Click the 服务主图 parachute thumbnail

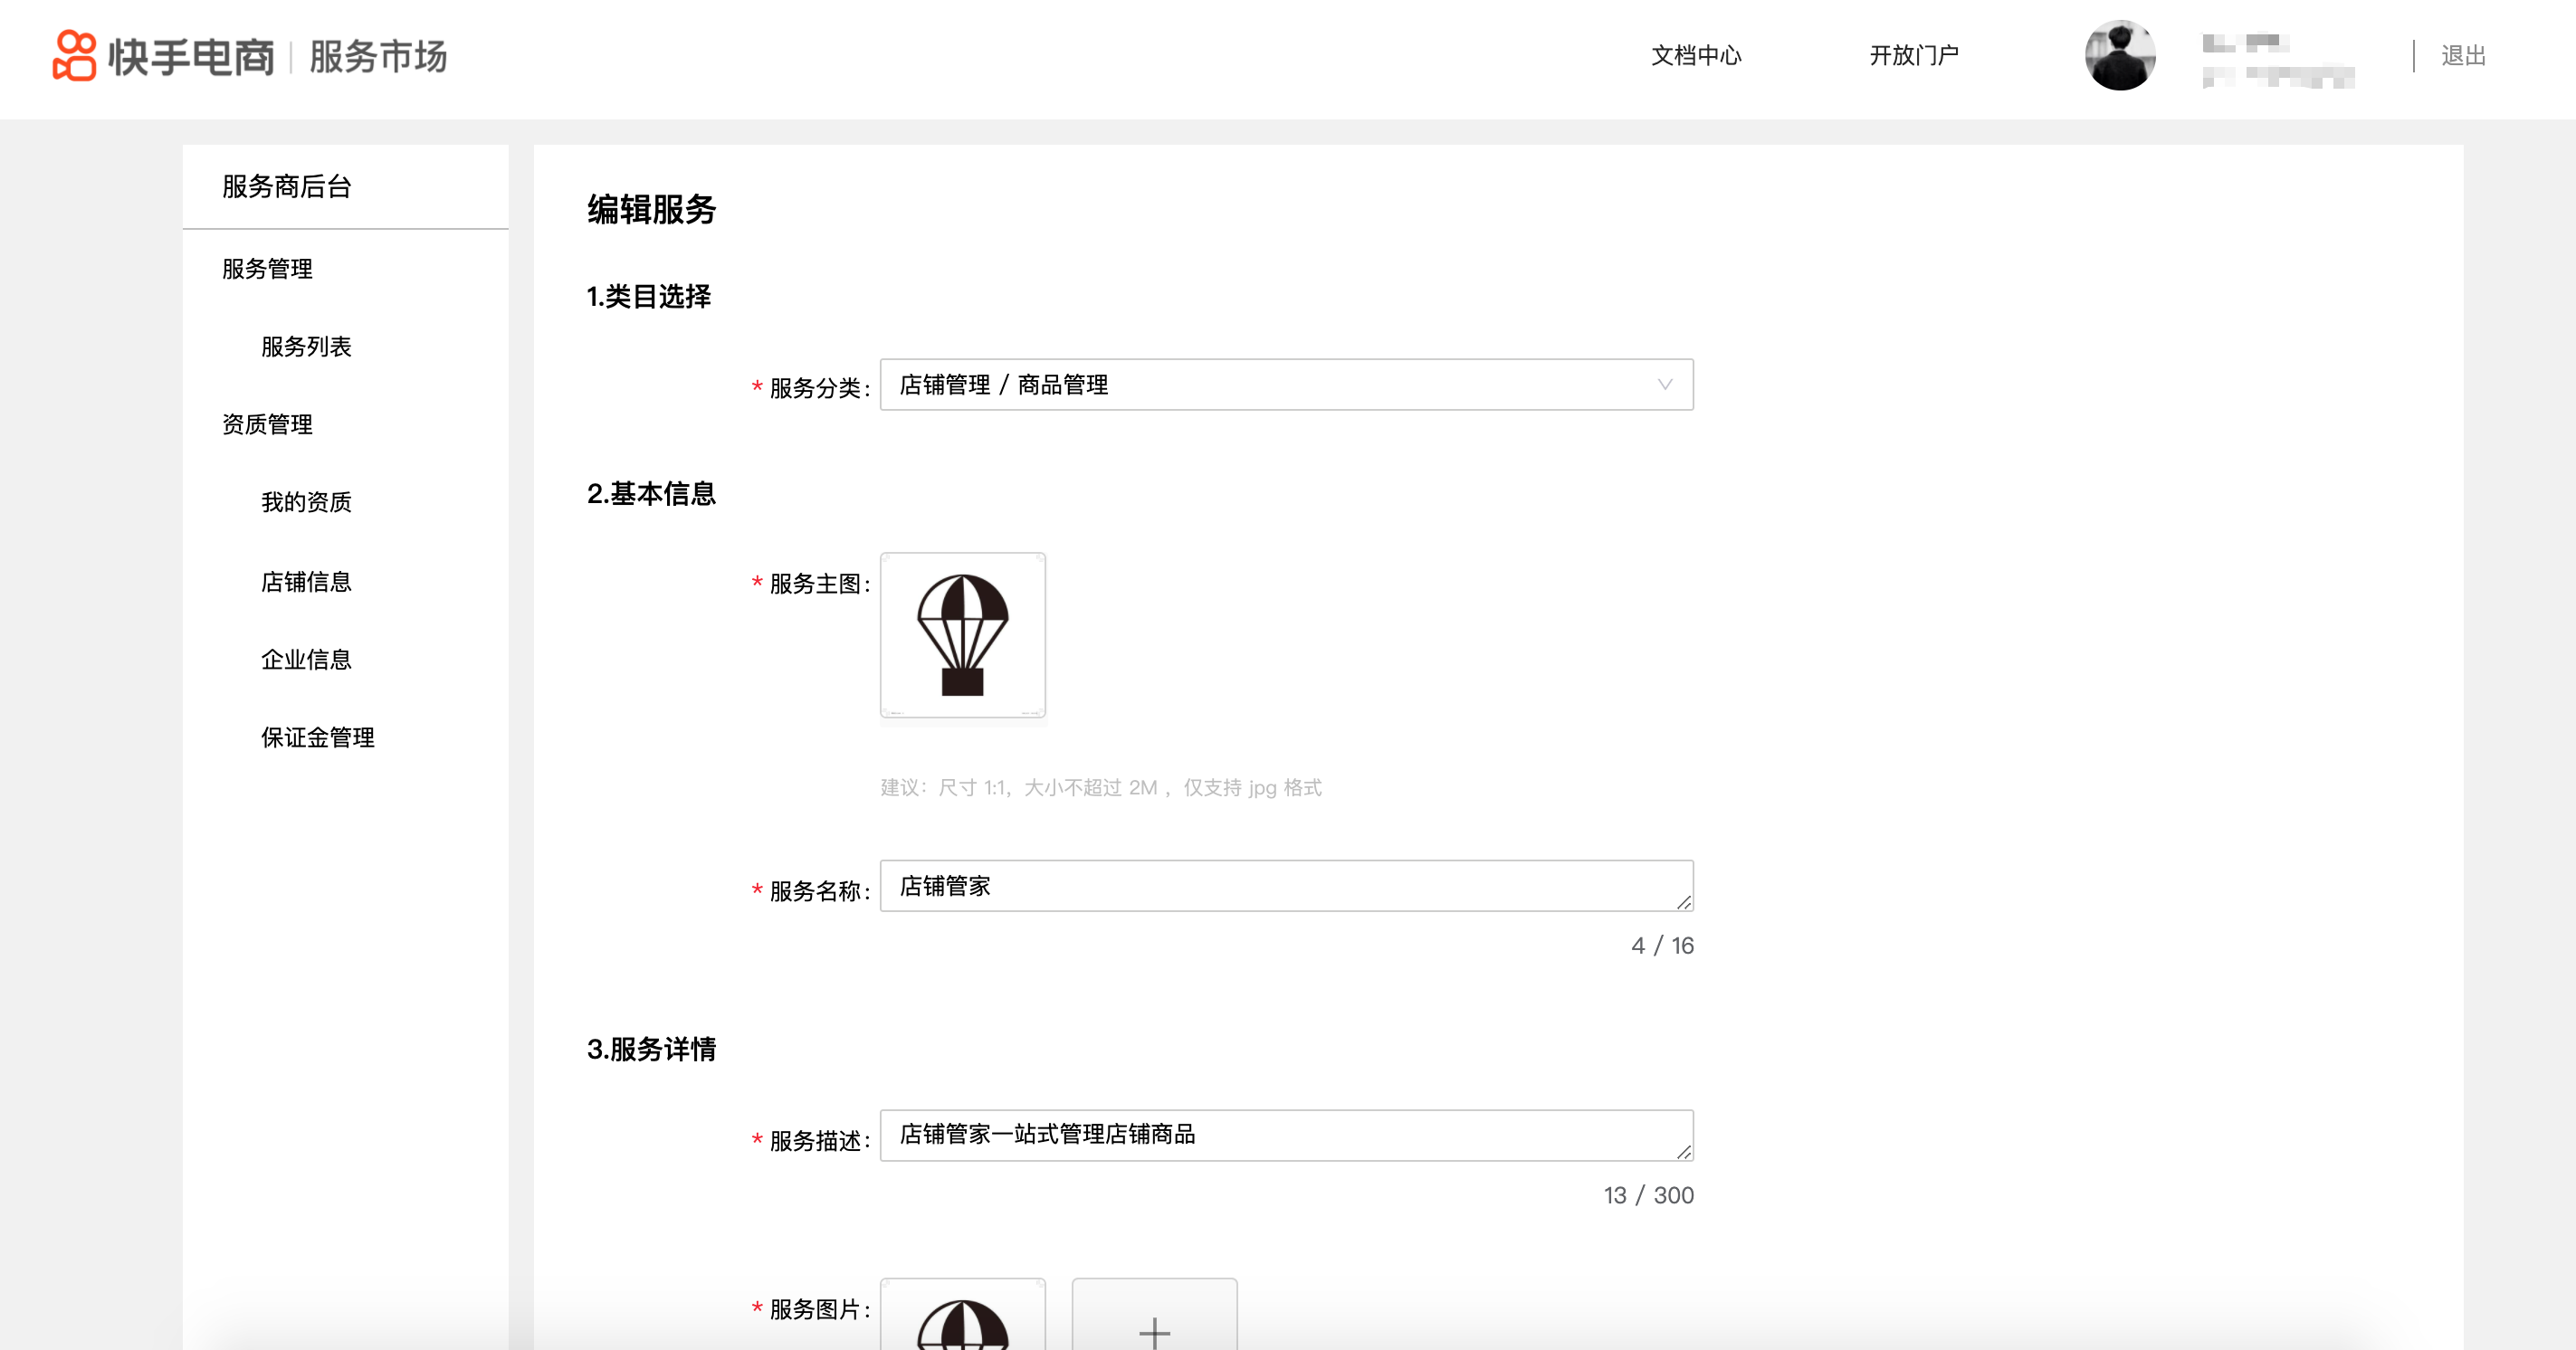(x=963, y=635)
